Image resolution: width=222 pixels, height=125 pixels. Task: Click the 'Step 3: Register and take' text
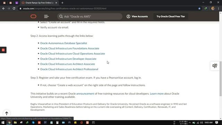click(x=86, y=78)
